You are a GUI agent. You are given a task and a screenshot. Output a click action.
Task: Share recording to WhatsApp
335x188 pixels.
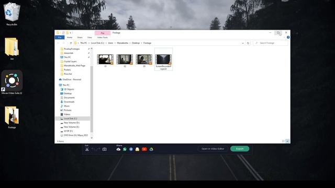coord(125,149)
